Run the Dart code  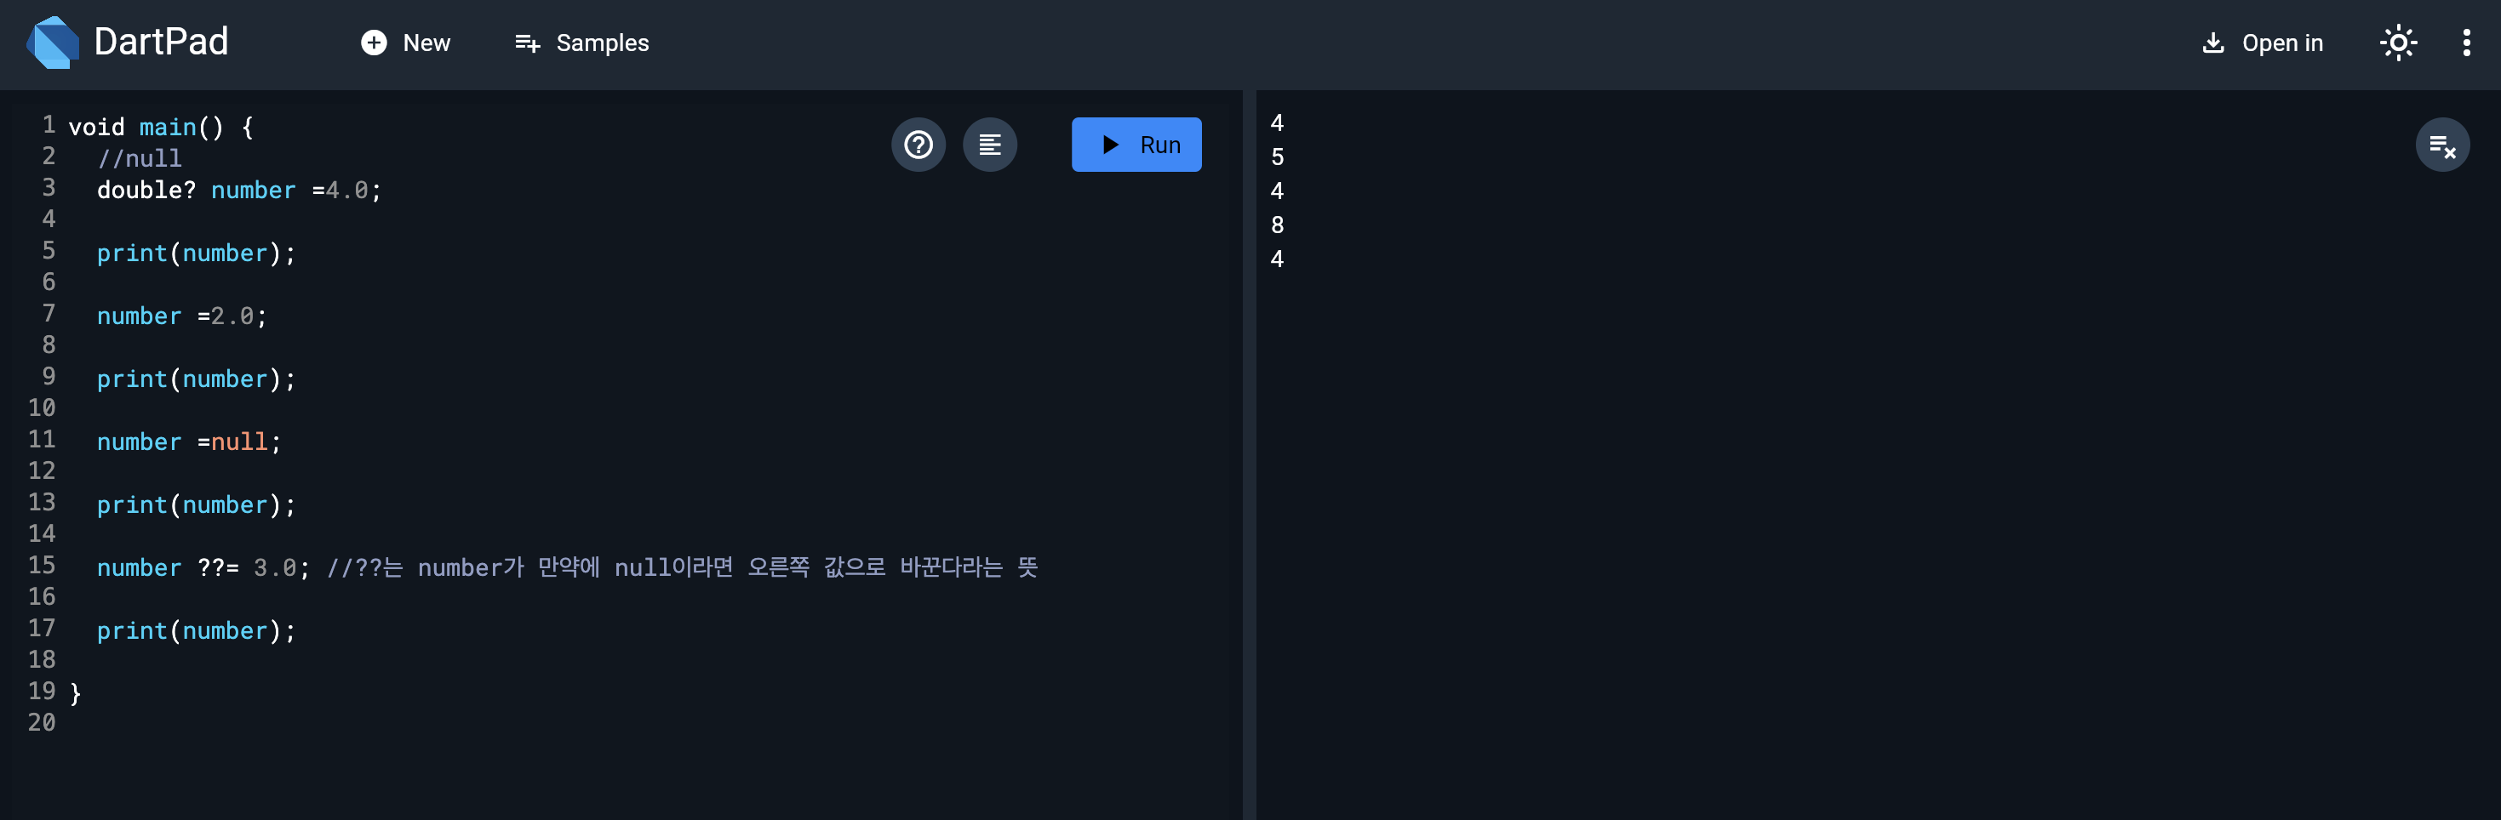1136,145
